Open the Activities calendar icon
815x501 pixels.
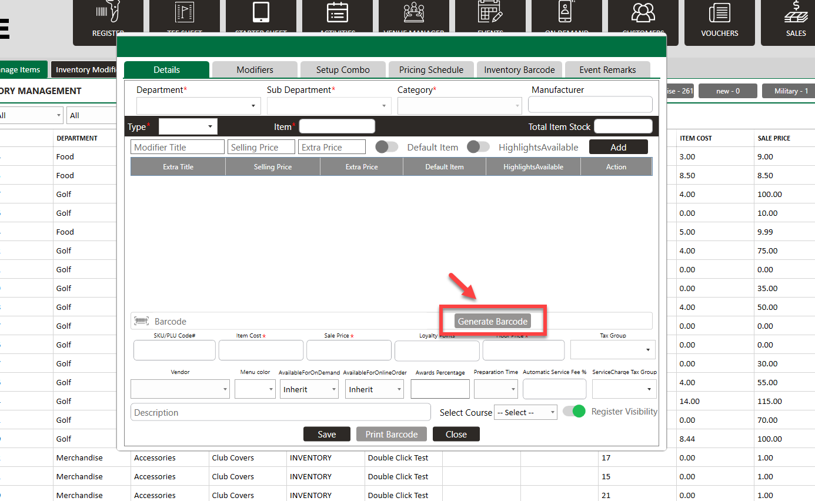[x=338, y=13]
